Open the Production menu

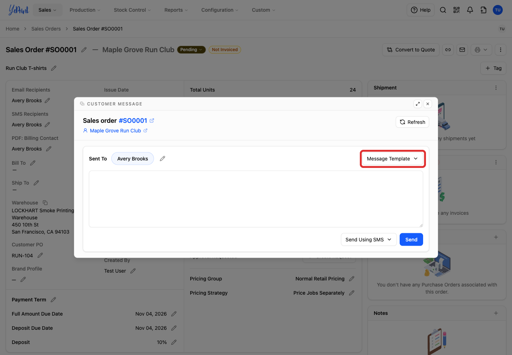pos(85,10)
